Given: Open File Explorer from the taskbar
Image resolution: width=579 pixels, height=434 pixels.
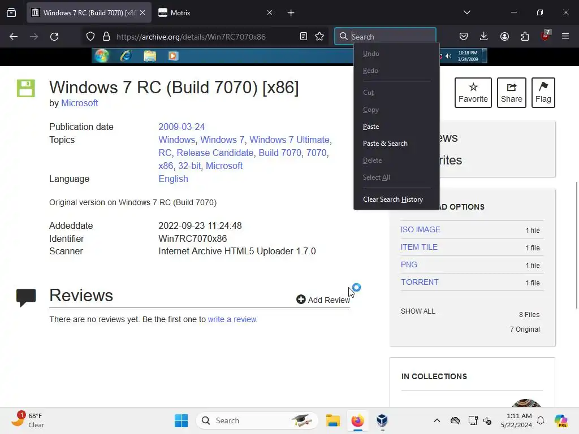Looking at the screenshot, I should point(332,420).
